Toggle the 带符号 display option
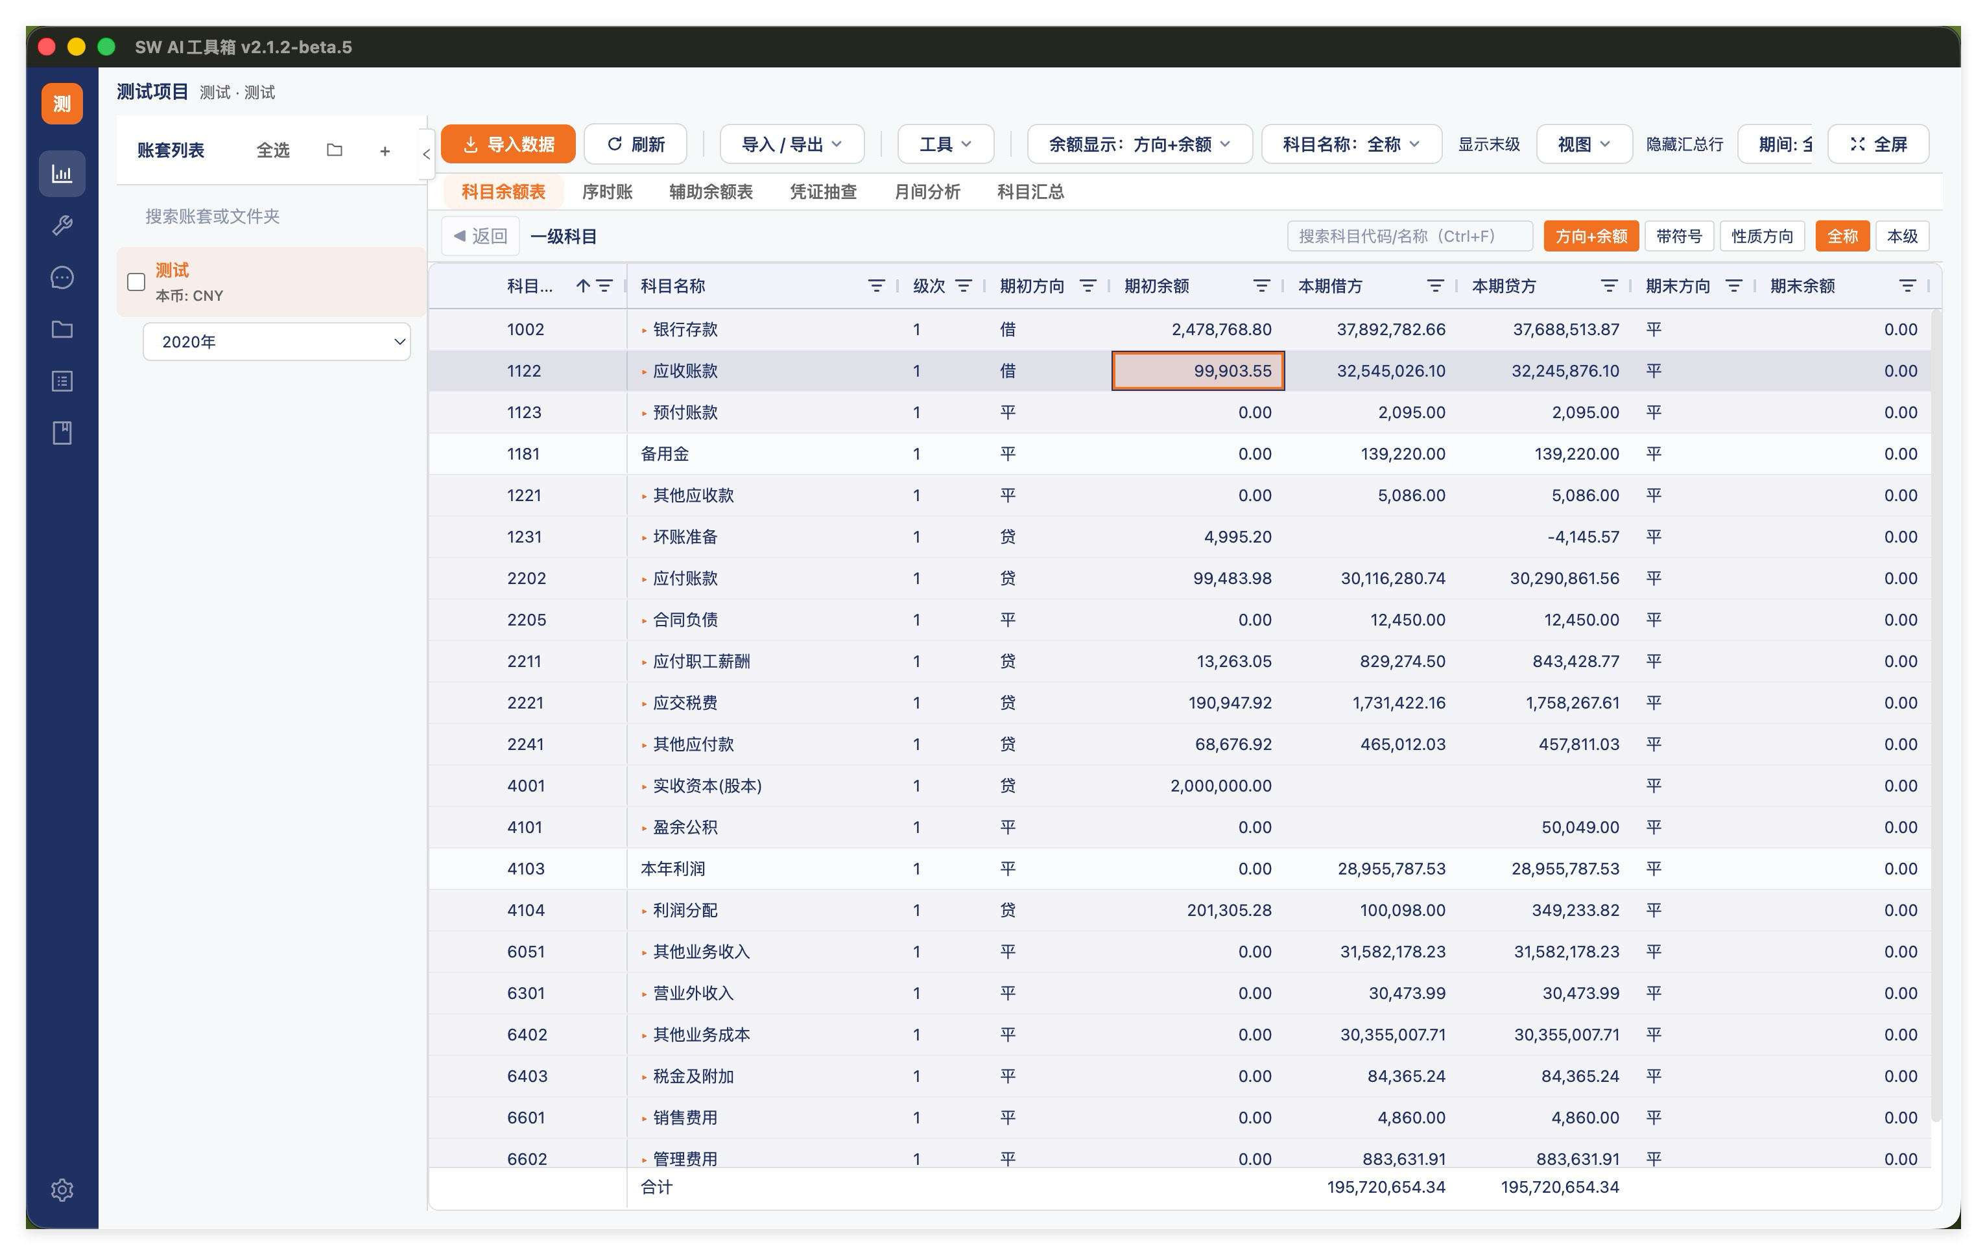This screenshot has width=1987, height=1255. 1678,237
